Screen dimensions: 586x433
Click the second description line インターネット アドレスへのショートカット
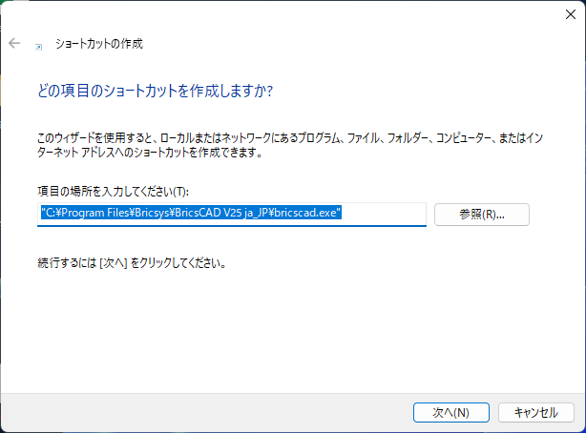143,153
